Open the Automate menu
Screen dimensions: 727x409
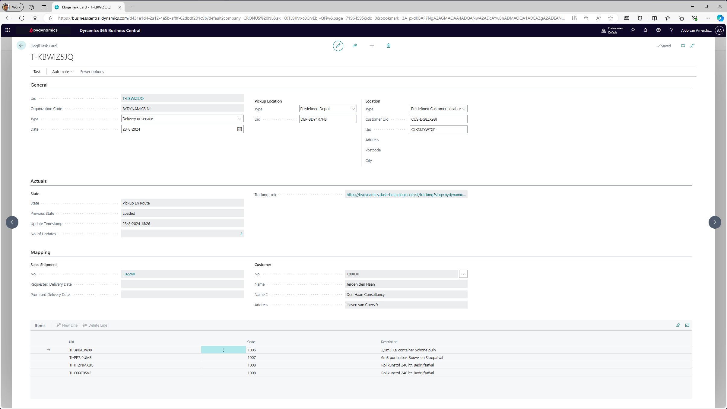(63, 71)
